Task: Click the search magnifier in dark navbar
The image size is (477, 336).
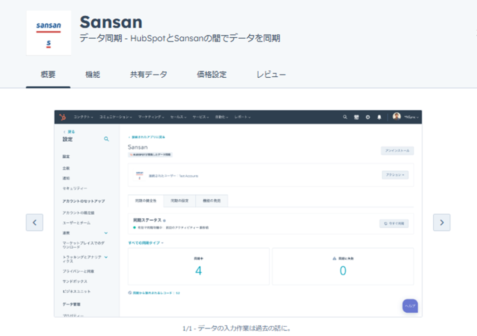Action: [345, 117]
